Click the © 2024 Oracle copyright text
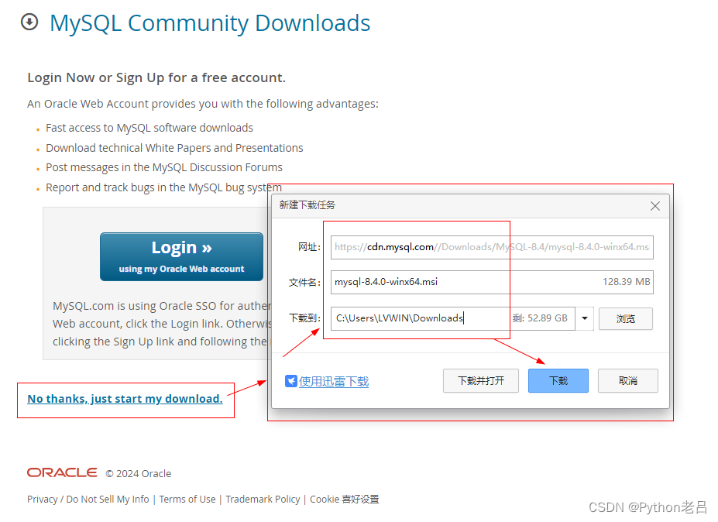718x522 pixels. pos(139,473)
